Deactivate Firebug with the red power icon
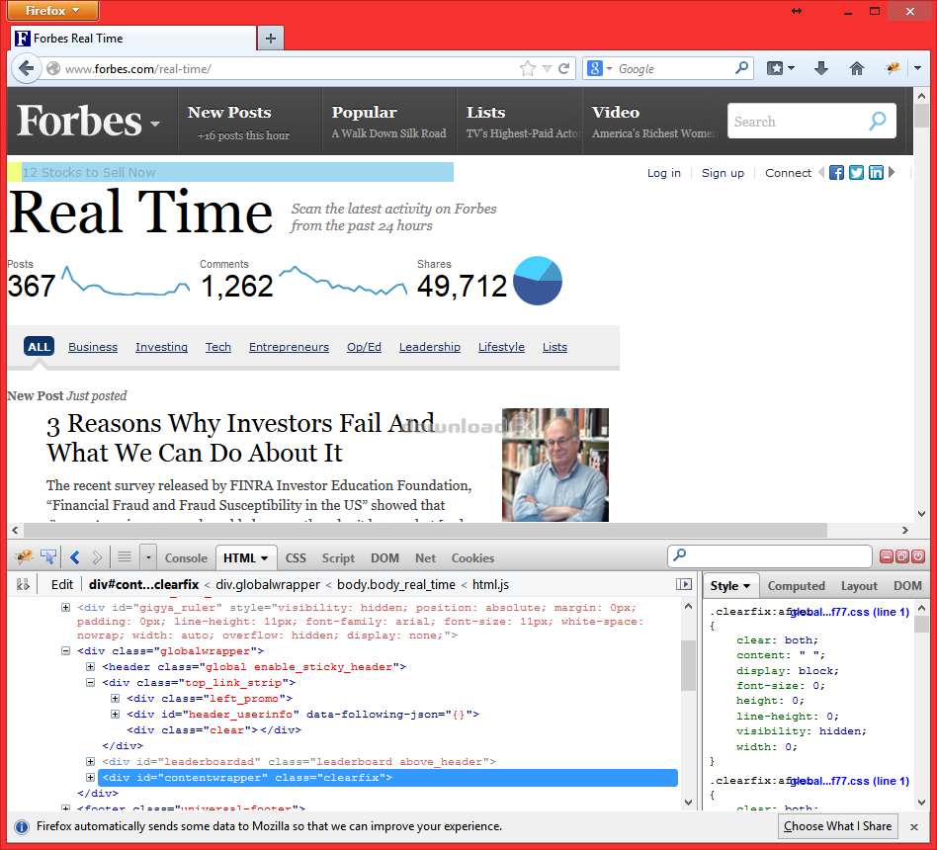 pos(918,557)
